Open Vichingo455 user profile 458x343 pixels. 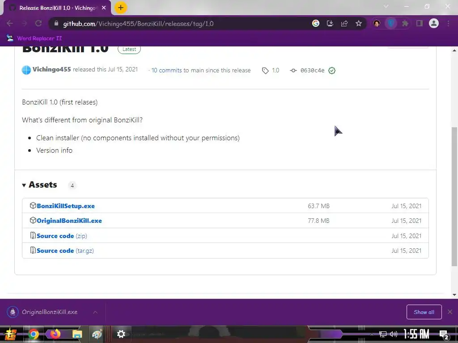click(52, 69)
